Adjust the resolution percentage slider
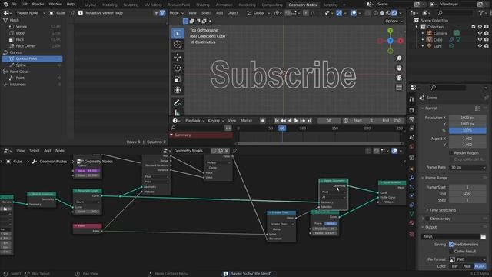Screen dimensions: 492x277 coord(467,130)
